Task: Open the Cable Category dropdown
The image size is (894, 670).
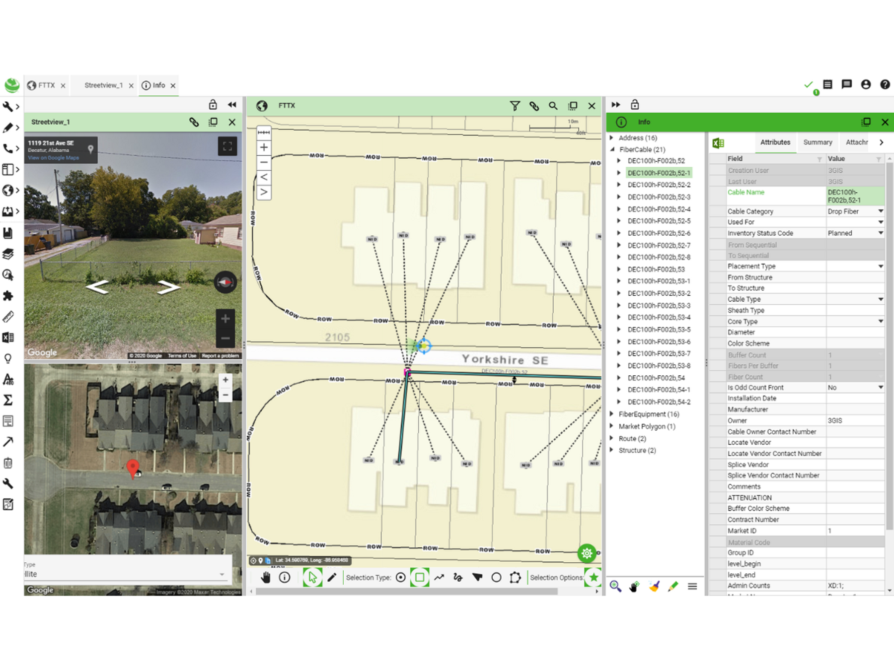Action: [881, 211]
